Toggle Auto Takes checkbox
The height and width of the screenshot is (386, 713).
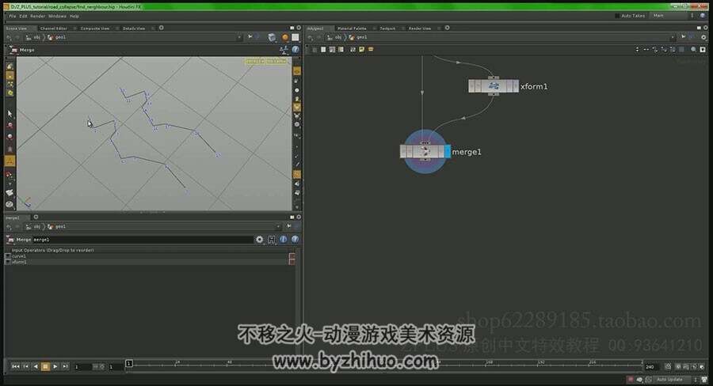coord(617,16)
